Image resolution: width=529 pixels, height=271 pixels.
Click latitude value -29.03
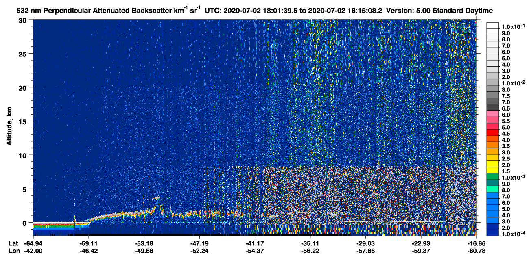pyautogui.click(x=365, y=243)
